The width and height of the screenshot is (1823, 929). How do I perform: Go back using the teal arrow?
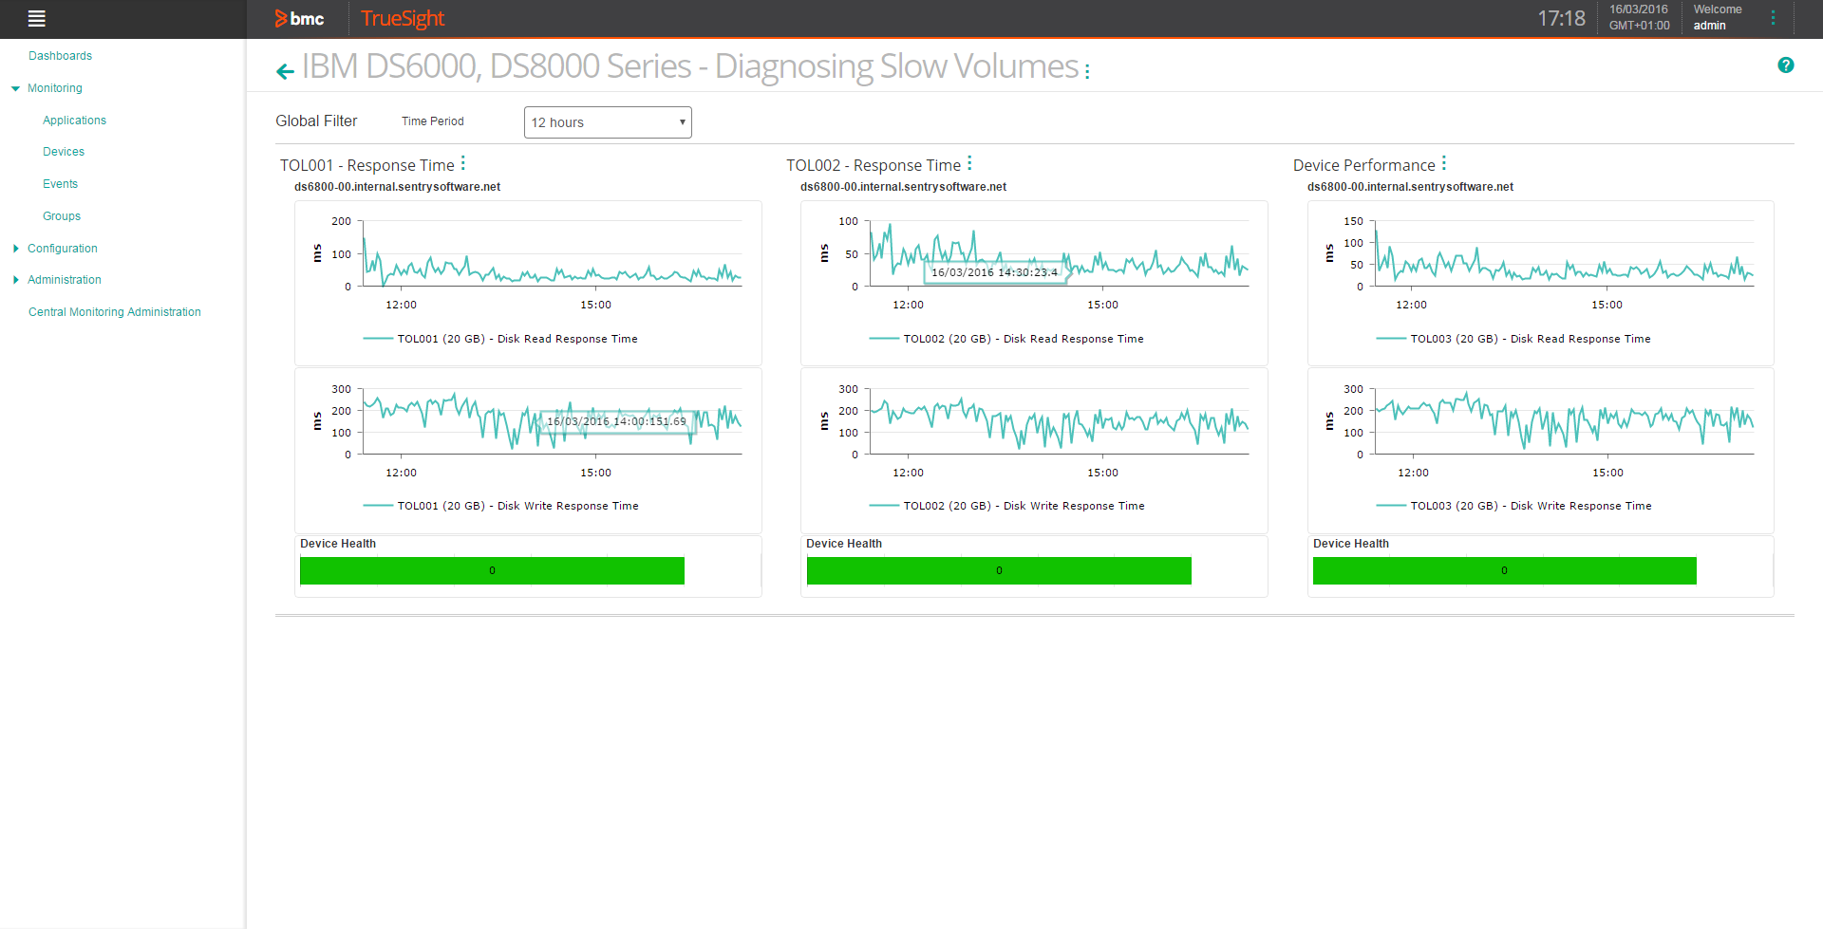[x=285, y=71]
